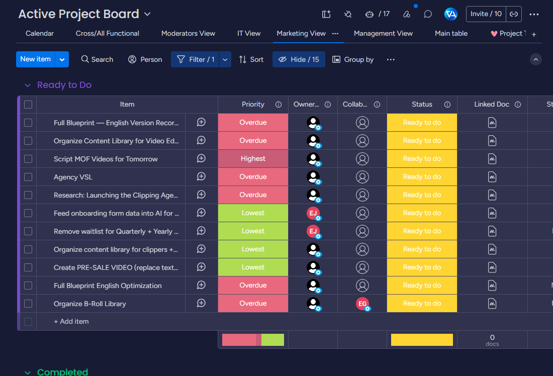Open the automations robot icon

pos(370,14)
